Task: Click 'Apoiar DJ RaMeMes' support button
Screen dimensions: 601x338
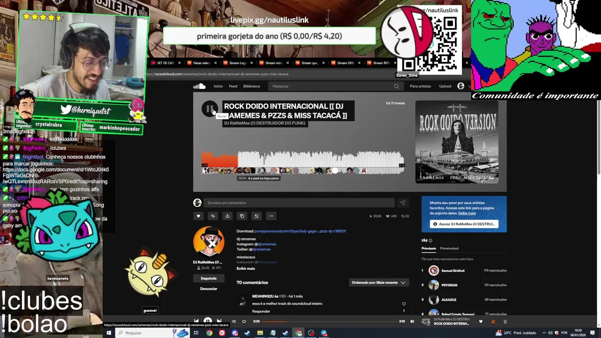Action: (x=464, y=224)
